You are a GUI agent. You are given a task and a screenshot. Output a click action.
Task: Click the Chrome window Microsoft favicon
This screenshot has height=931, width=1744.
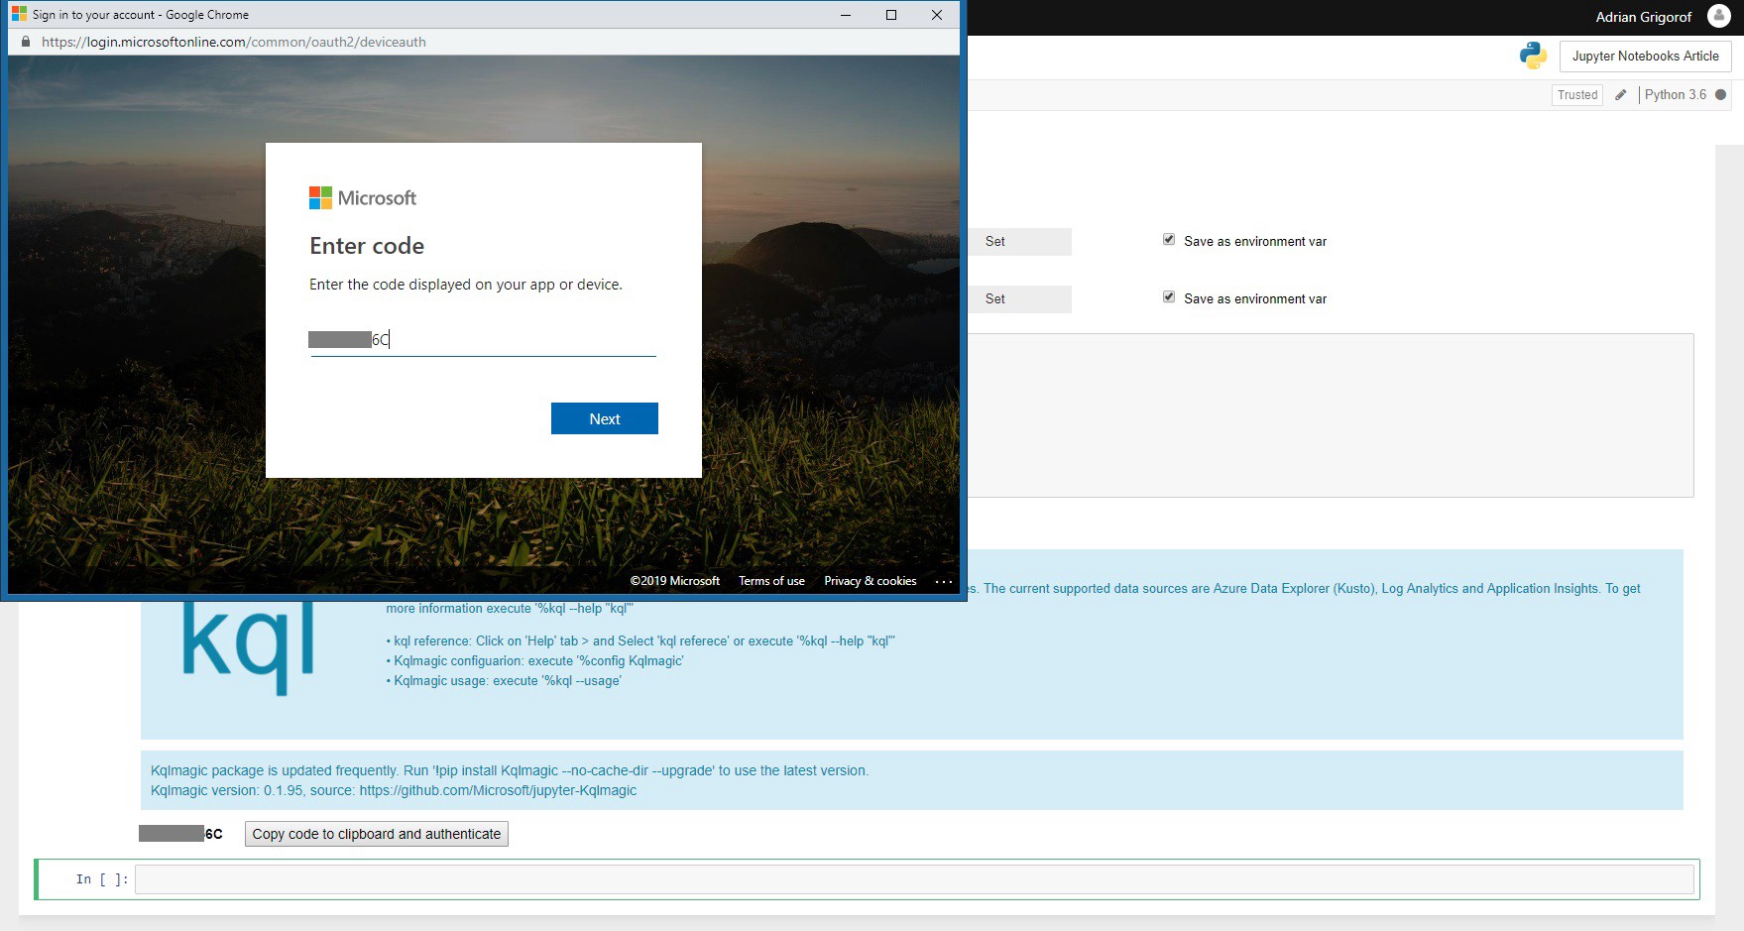click(20, 14)
